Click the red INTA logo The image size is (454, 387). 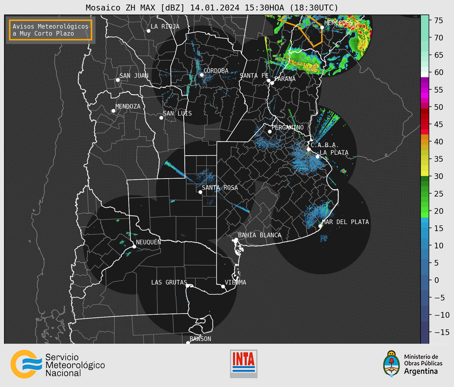(244, 364)
